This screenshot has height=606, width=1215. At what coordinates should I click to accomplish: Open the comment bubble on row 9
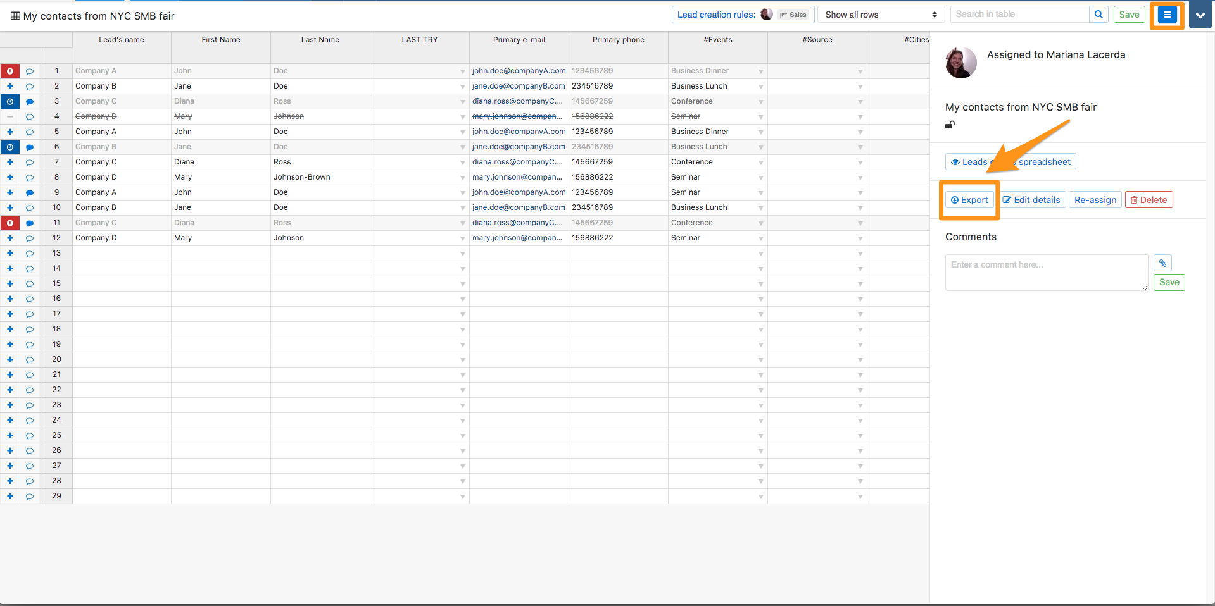click(x=30, y=193)
